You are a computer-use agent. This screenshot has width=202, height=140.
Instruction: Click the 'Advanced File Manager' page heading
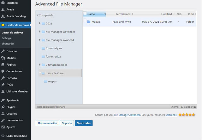59,4
